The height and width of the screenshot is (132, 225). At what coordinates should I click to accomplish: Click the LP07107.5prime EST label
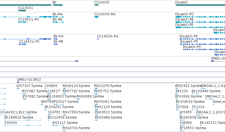(29, 86)
